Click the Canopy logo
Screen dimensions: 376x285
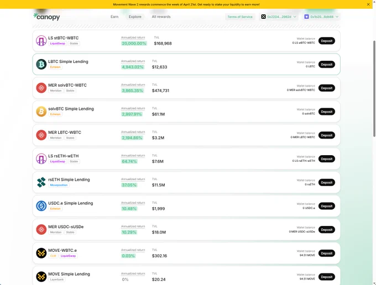click(x=46, y=17)
